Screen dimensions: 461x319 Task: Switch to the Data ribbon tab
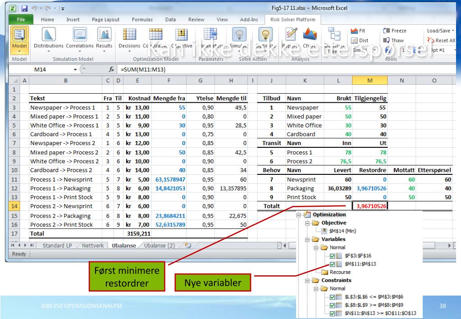(170, 19)
